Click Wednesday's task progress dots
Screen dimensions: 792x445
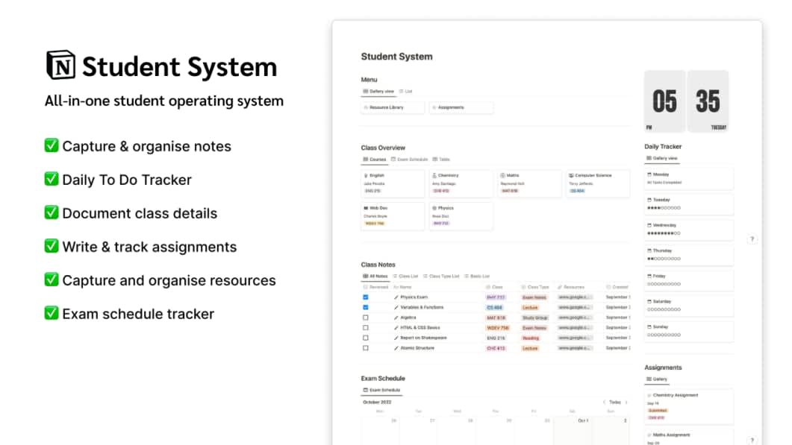point(663,233)
